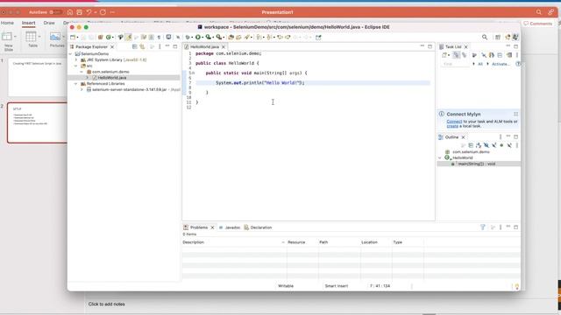Expand the JRE System Library node
Image resolution: width=561 pixels, height=315 pixels.
point(76,60)
